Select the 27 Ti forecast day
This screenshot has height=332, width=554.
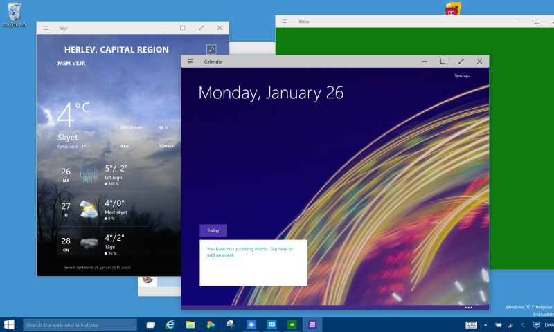click(102, 209)
